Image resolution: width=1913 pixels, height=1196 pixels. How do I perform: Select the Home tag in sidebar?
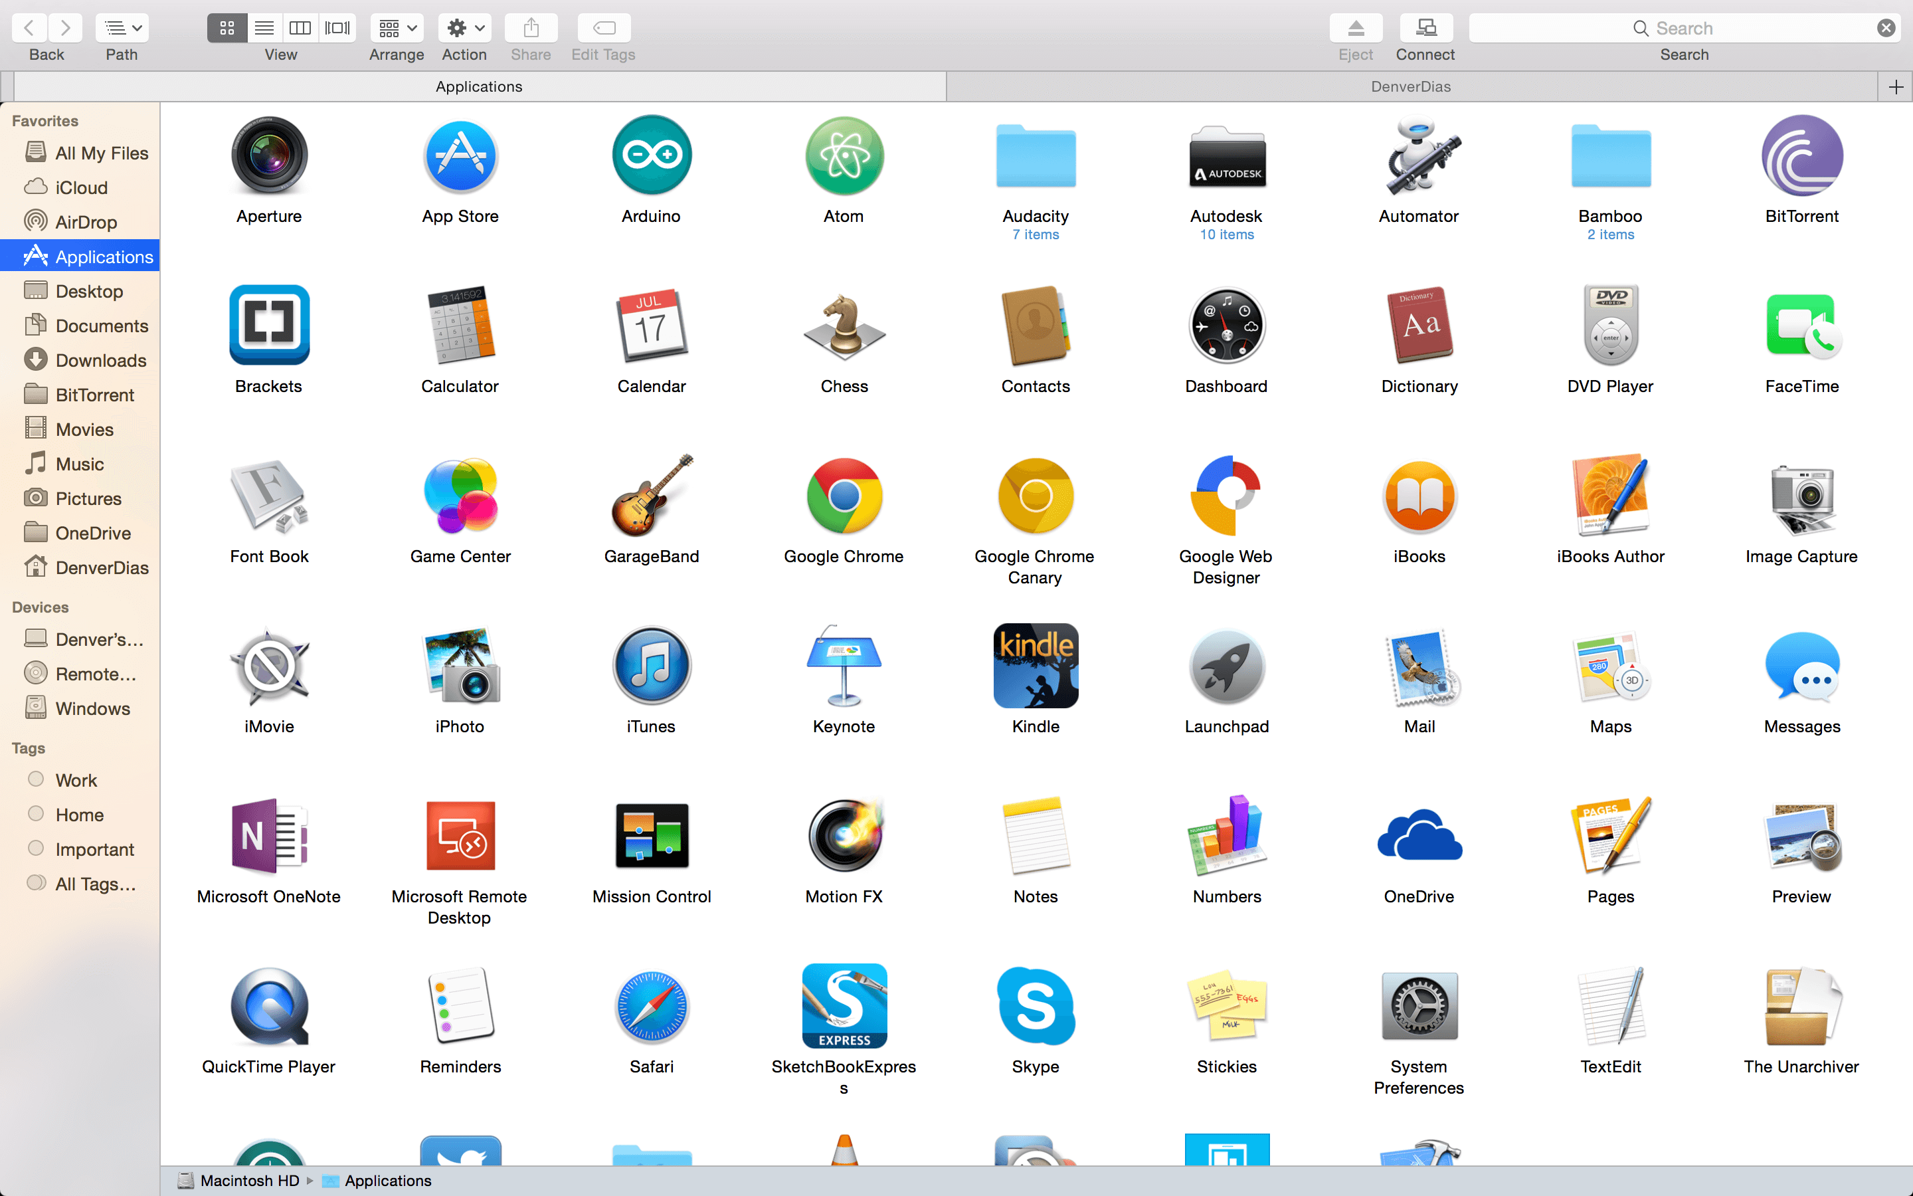pos(80,815)
